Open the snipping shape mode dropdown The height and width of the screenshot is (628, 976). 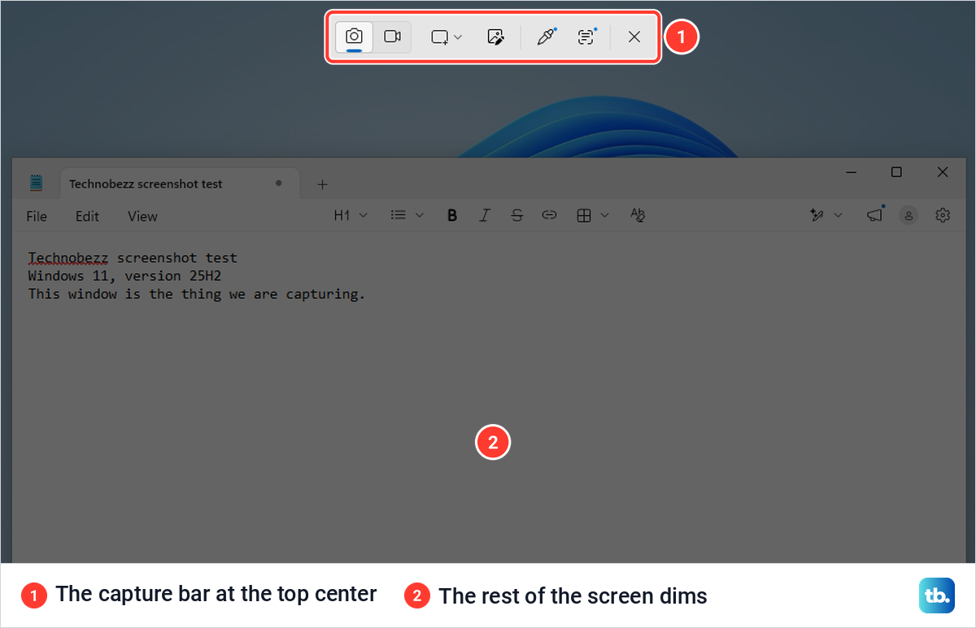447,37
